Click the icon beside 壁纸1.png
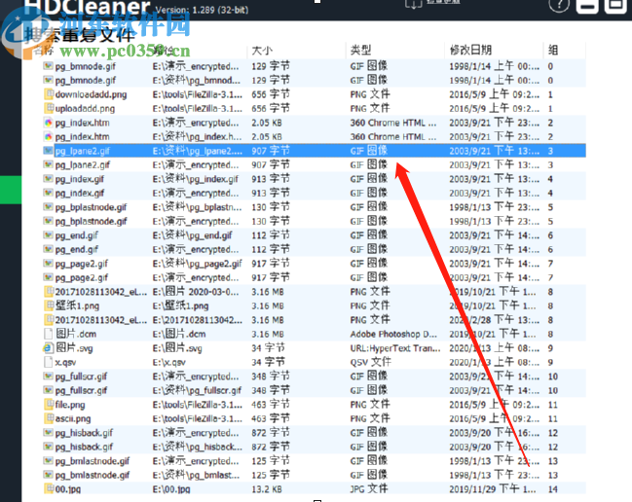The height and width of the screenshot is (502, 632). pyautogui.click(x=49, y=305)
